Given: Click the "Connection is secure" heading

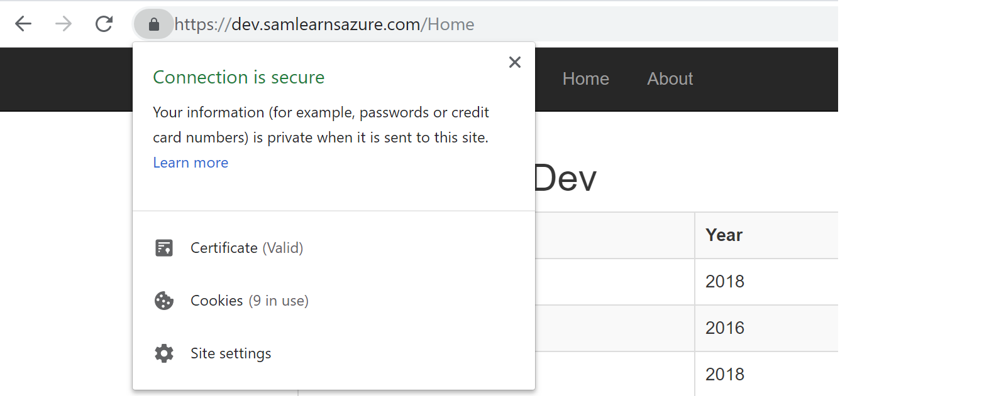Looking at the screenshot, I should click(238, 77).
